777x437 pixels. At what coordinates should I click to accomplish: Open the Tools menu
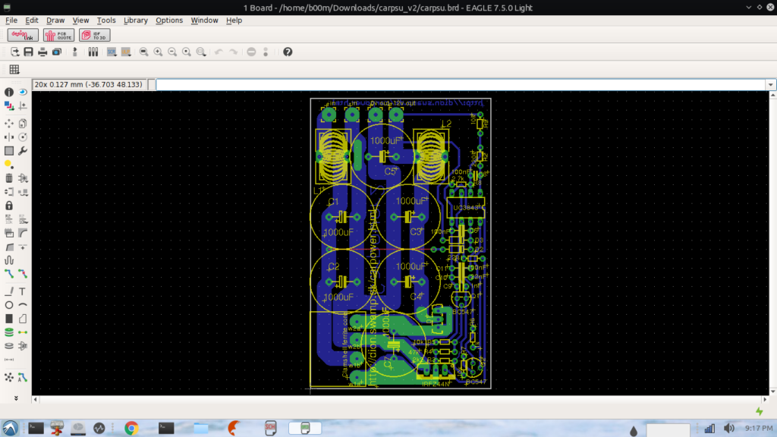106,20
